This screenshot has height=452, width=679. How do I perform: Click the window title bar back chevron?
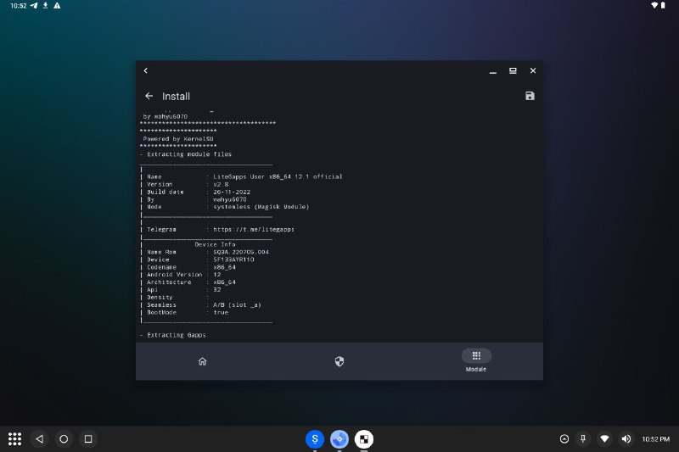click(x=146, y=70)
